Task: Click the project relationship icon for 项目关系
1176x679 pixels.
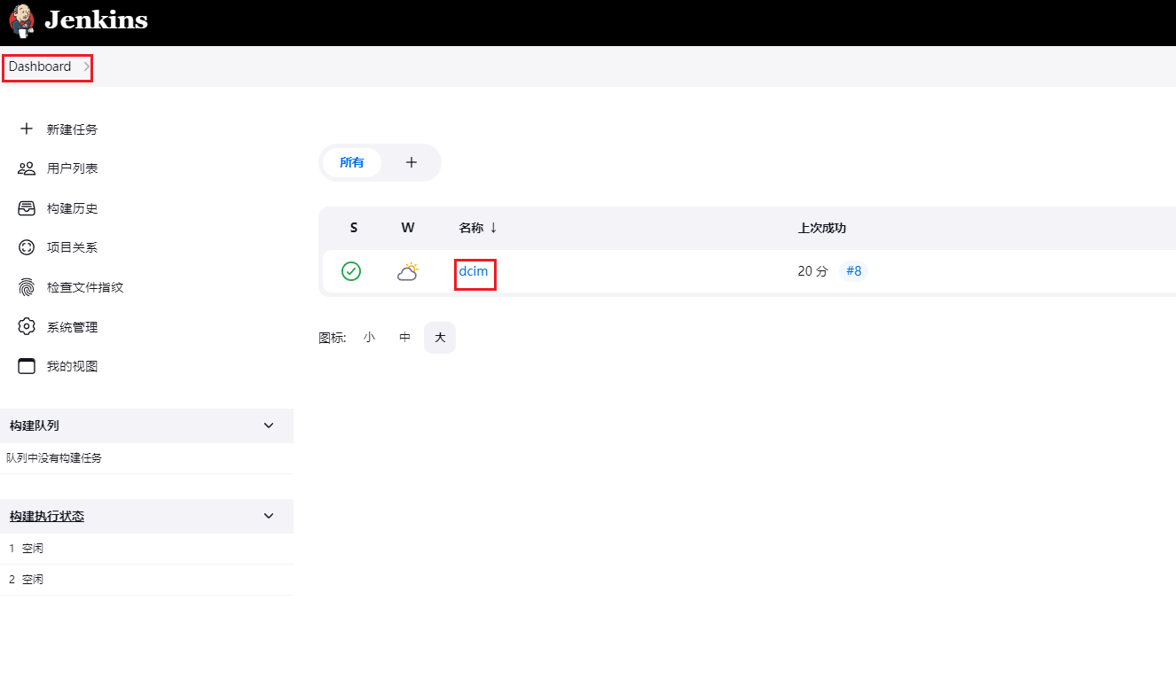Action: (x=27, y=247)
